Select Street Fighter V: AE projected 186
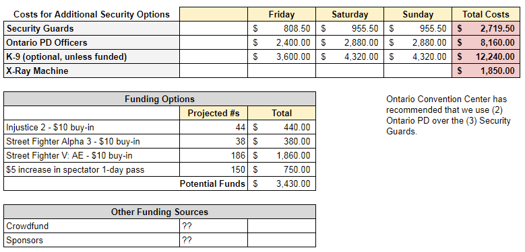This screenshot has width=525, height=252. [x=214, y=155]
